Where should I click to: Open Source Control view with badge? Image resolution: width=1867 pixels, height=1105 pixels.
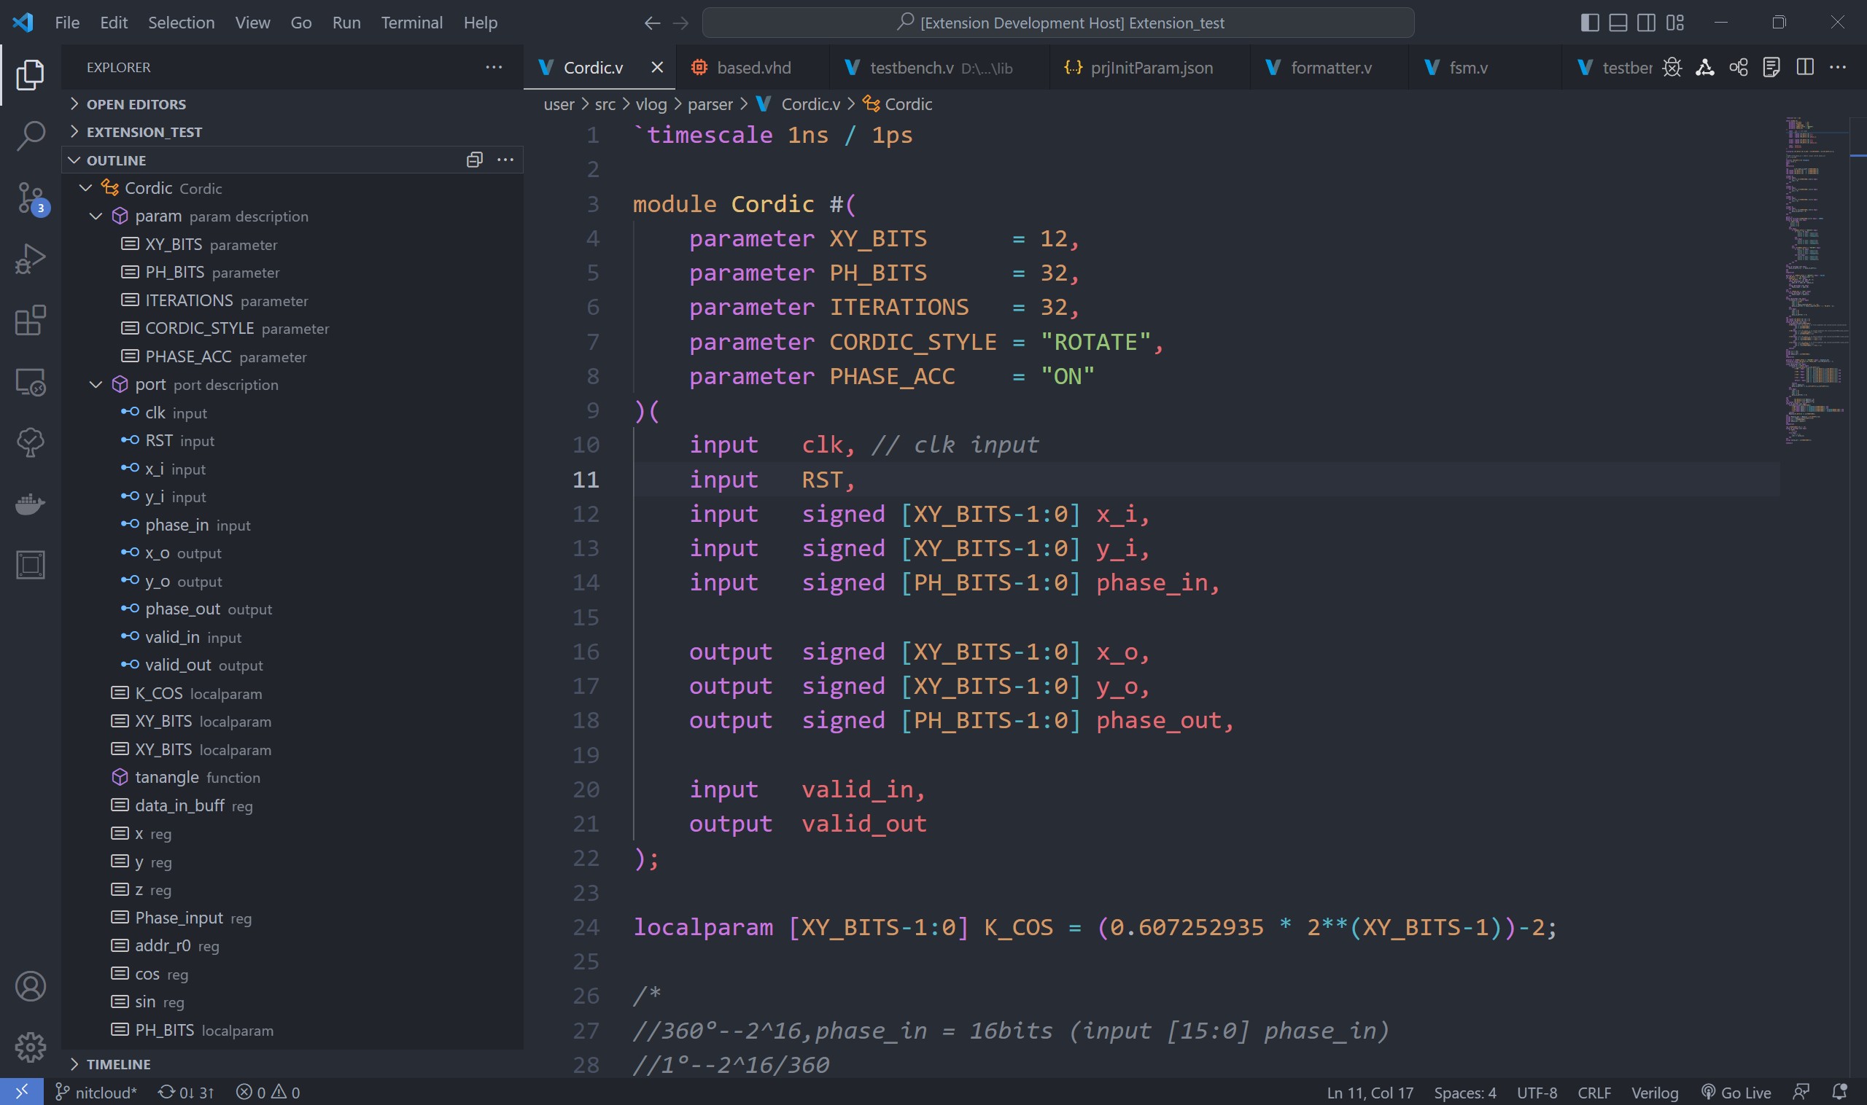[x=30, y=198]
